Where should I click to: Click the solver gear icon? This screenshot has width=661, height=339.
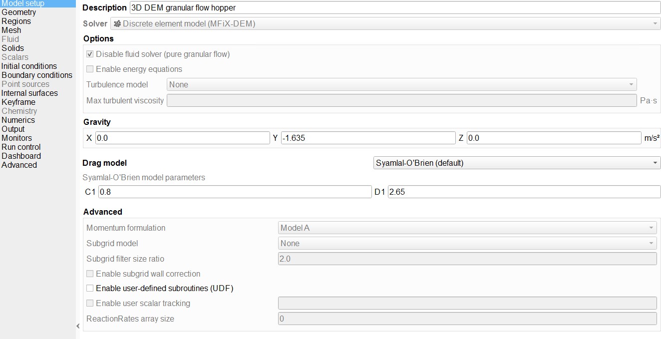[x=117, y=23]
